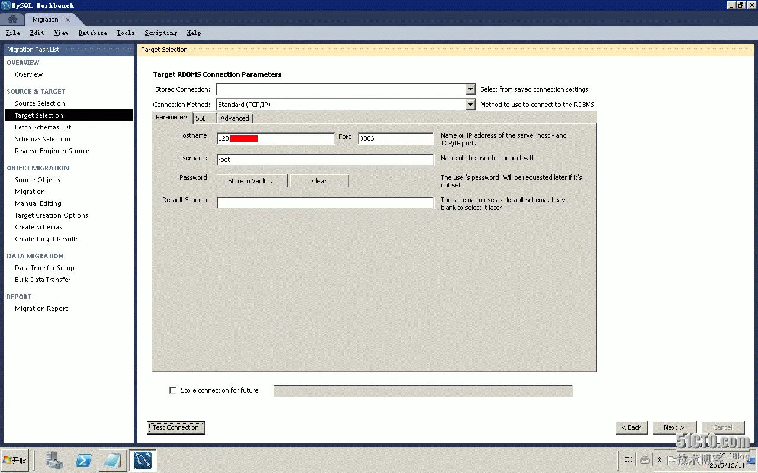The image size is (758, 473).
Task: Launch Server Manager from the taskbar
Action: [x=55, y=460]
